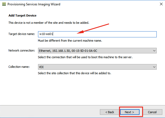Place cursor in w10-ws01 device name text
This screenshot has height=118, width=165.
[x=46, y=34]
